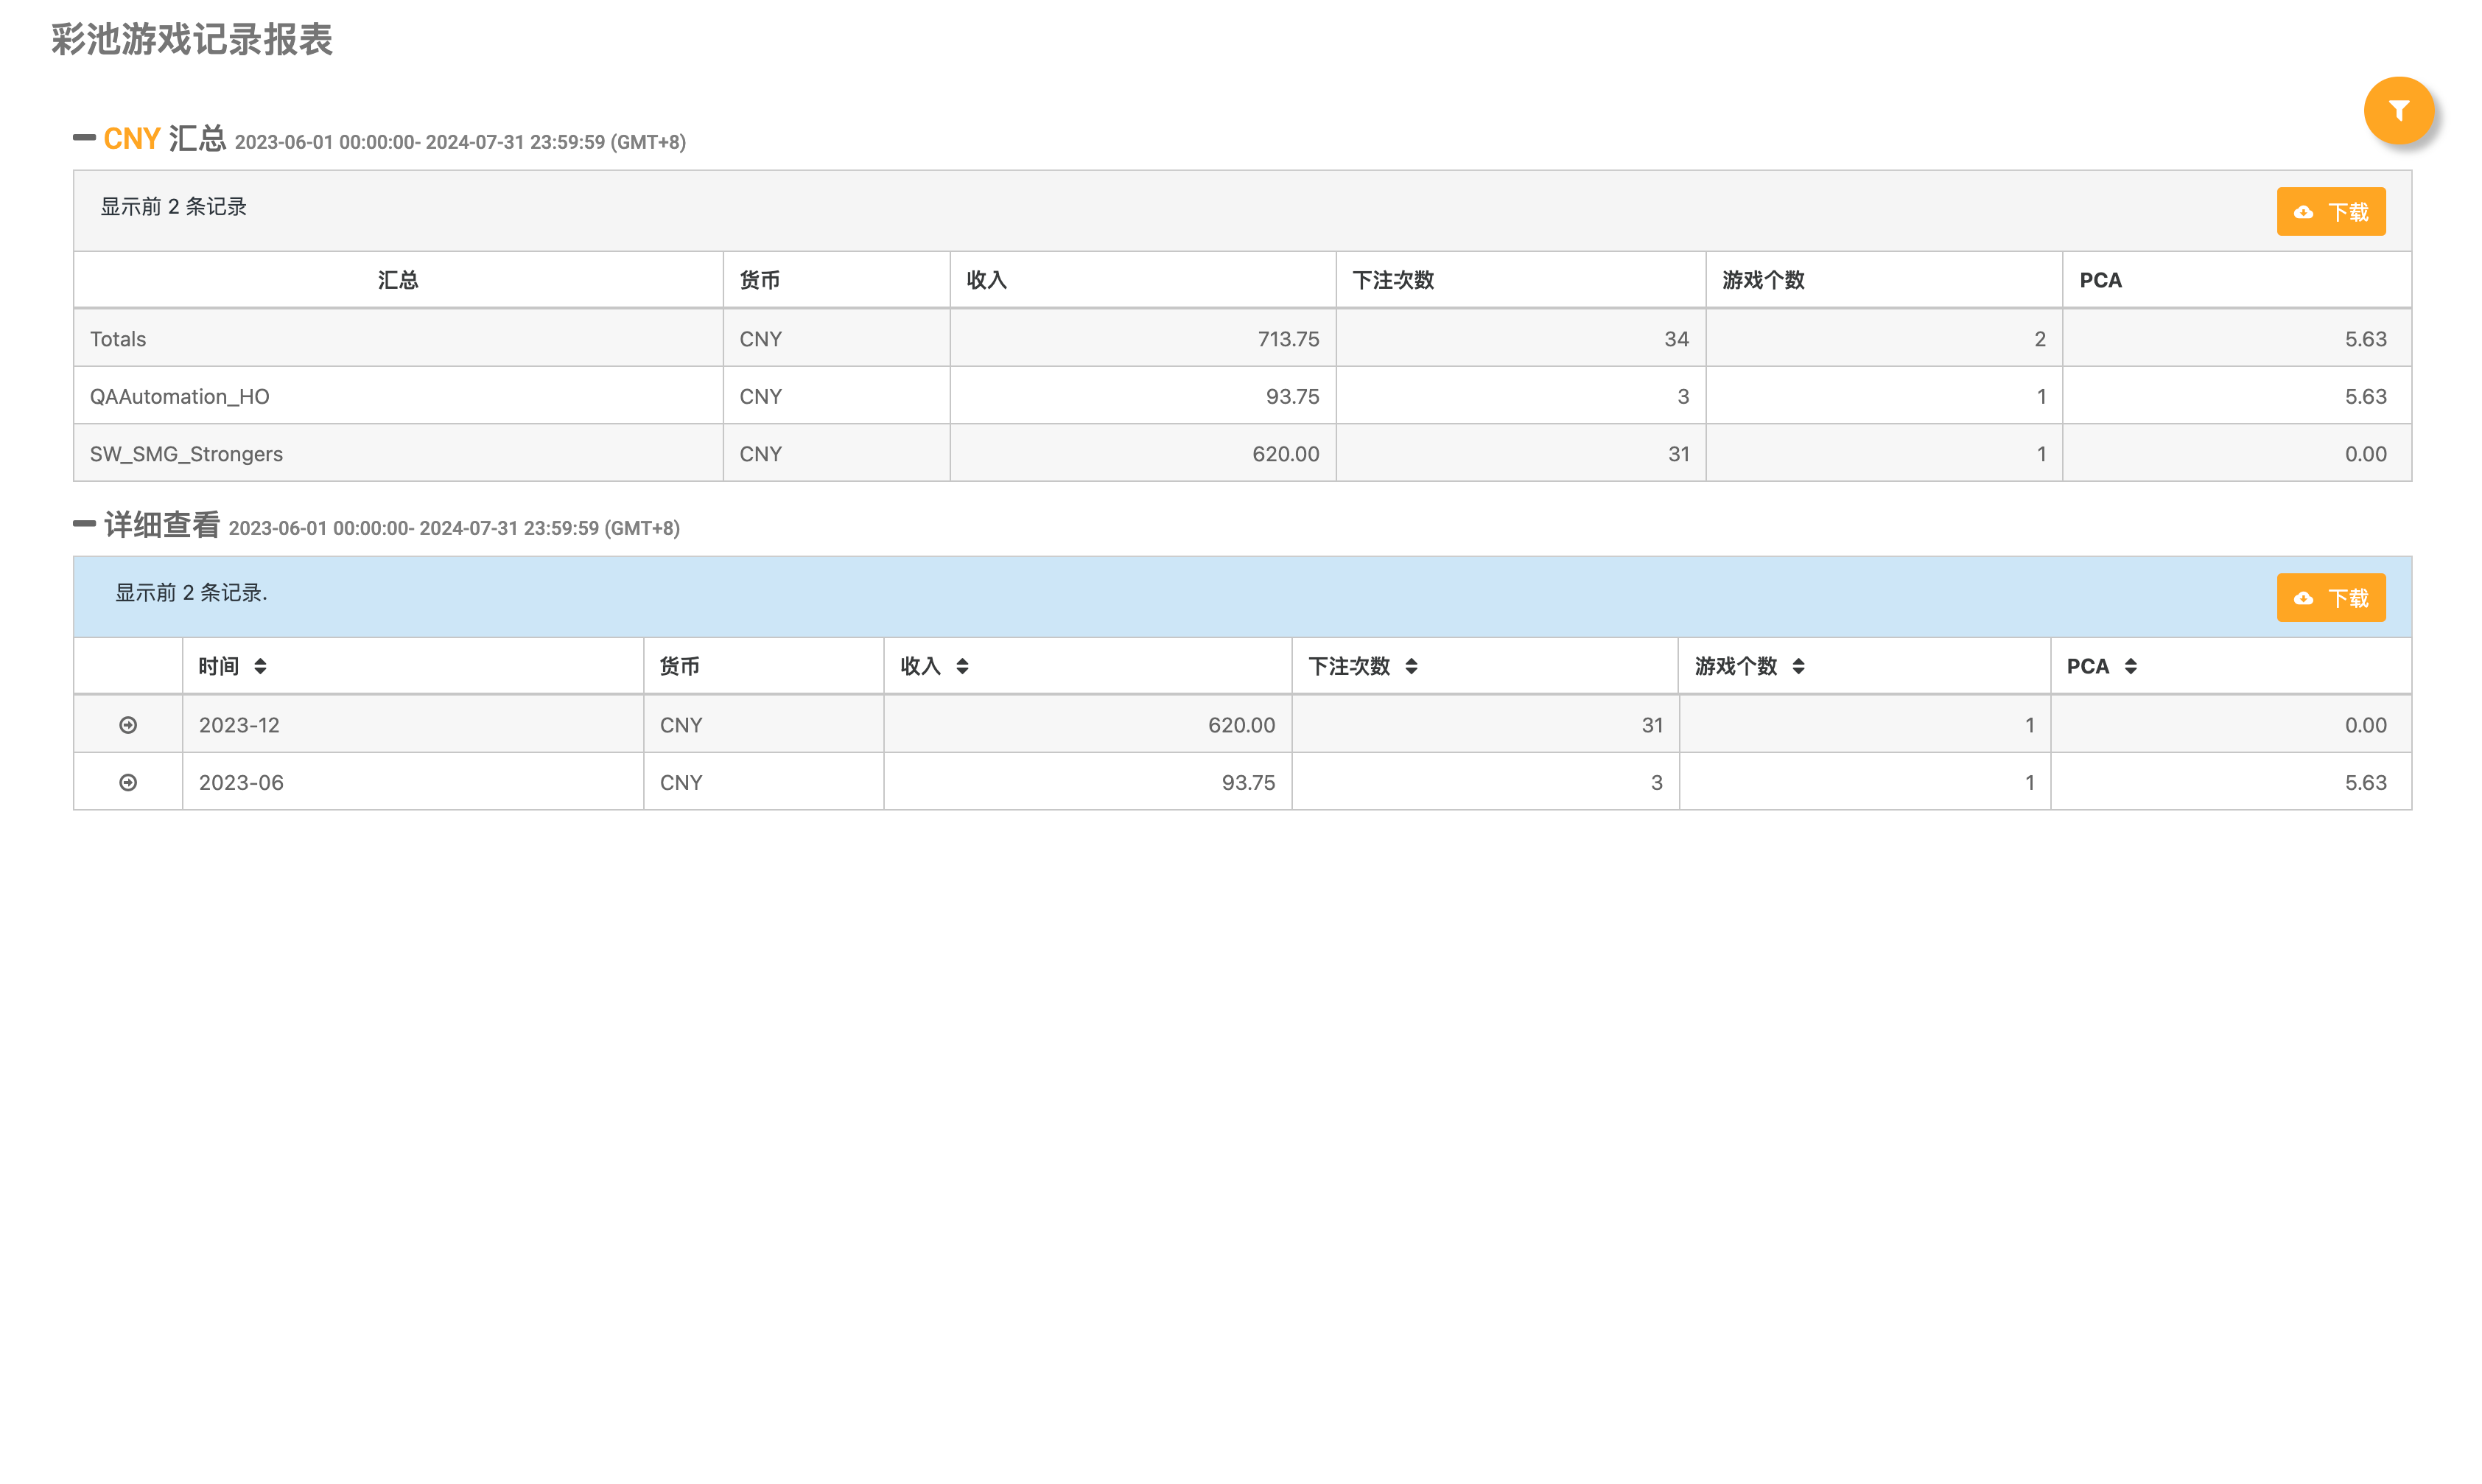Image resolution: width=2482 pixels, height=1484 pixels.
Task: Sort detail table by 收入 arrows
Action: 961,667
